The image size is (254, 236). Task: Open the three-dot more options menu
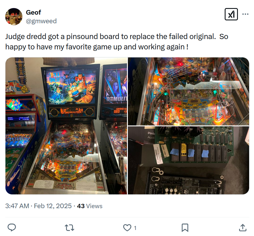(x=245, y=14)
